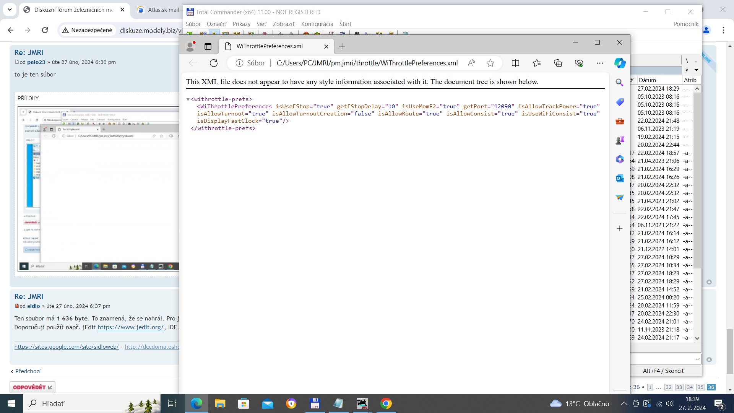Click Dátum column header in file panel

coord(647,80)
